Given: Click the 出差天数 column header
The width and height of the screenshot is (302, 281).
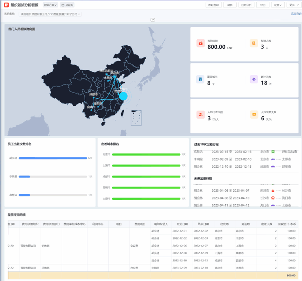Looking at the screenshot, I should pyautogui.click(x=267, y=224).
